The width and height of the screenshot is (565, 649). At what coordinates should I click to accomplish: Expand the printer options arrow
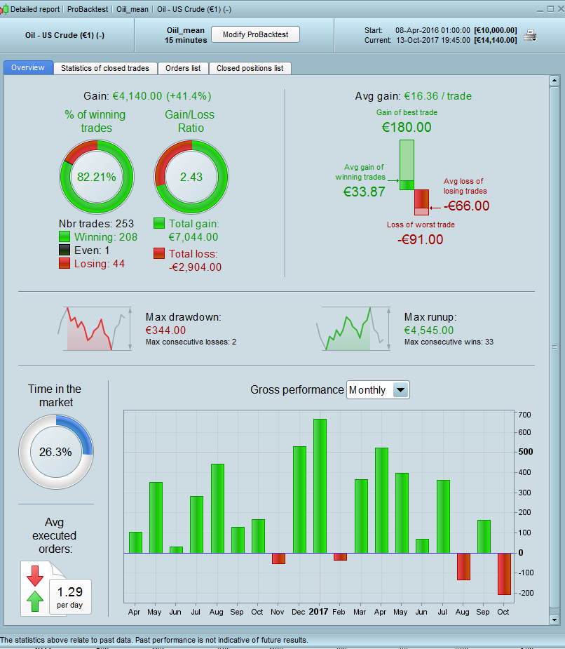(x=534, y=39)
